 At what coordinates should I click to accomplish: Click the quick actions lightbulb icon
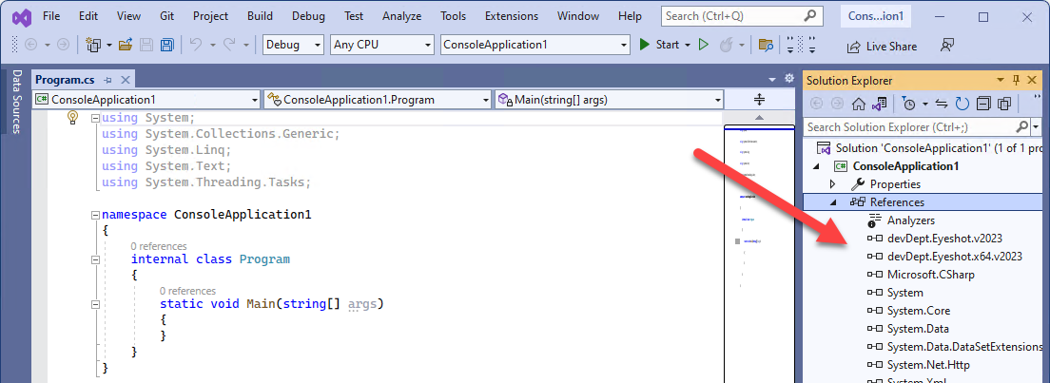tap(71, 117)
